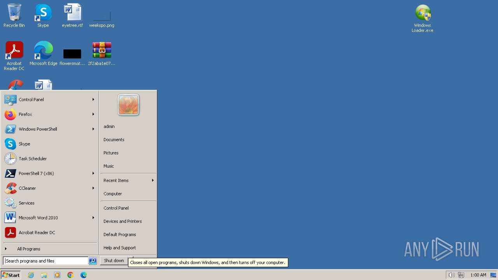Open File Explorer from taskbar

[x=44, y=275]
